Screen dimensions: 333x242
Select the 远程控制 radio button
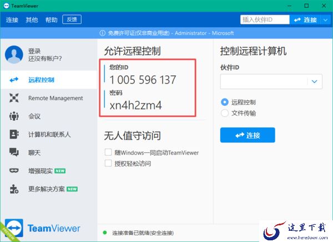(225, 102)
